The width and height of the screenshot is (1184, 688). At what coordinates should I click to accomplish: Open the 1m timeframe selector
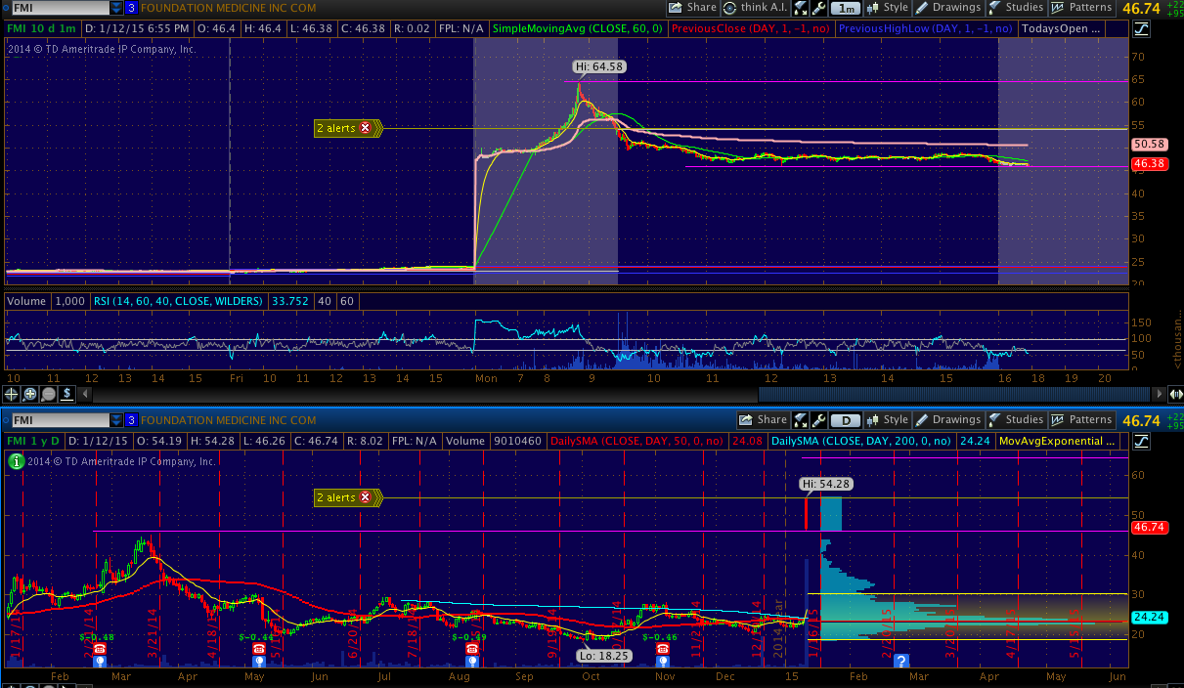click(x=846, y=8)
